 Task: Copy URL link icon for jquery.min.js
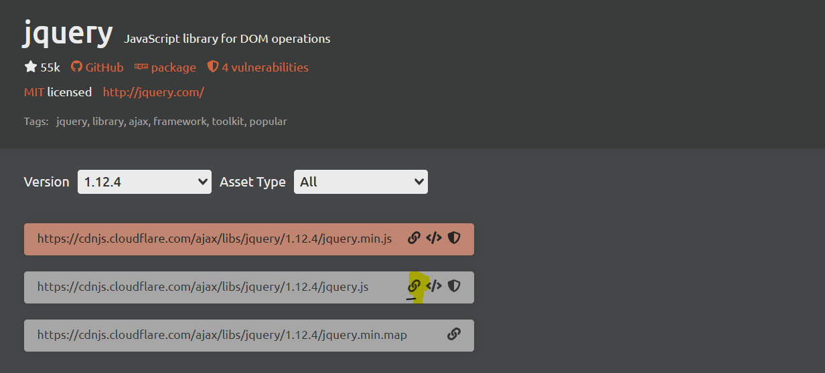[414, 238]
